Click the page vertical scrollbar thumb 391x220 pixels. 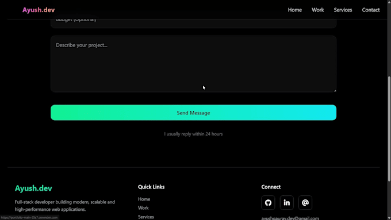[x=389, y=129]
